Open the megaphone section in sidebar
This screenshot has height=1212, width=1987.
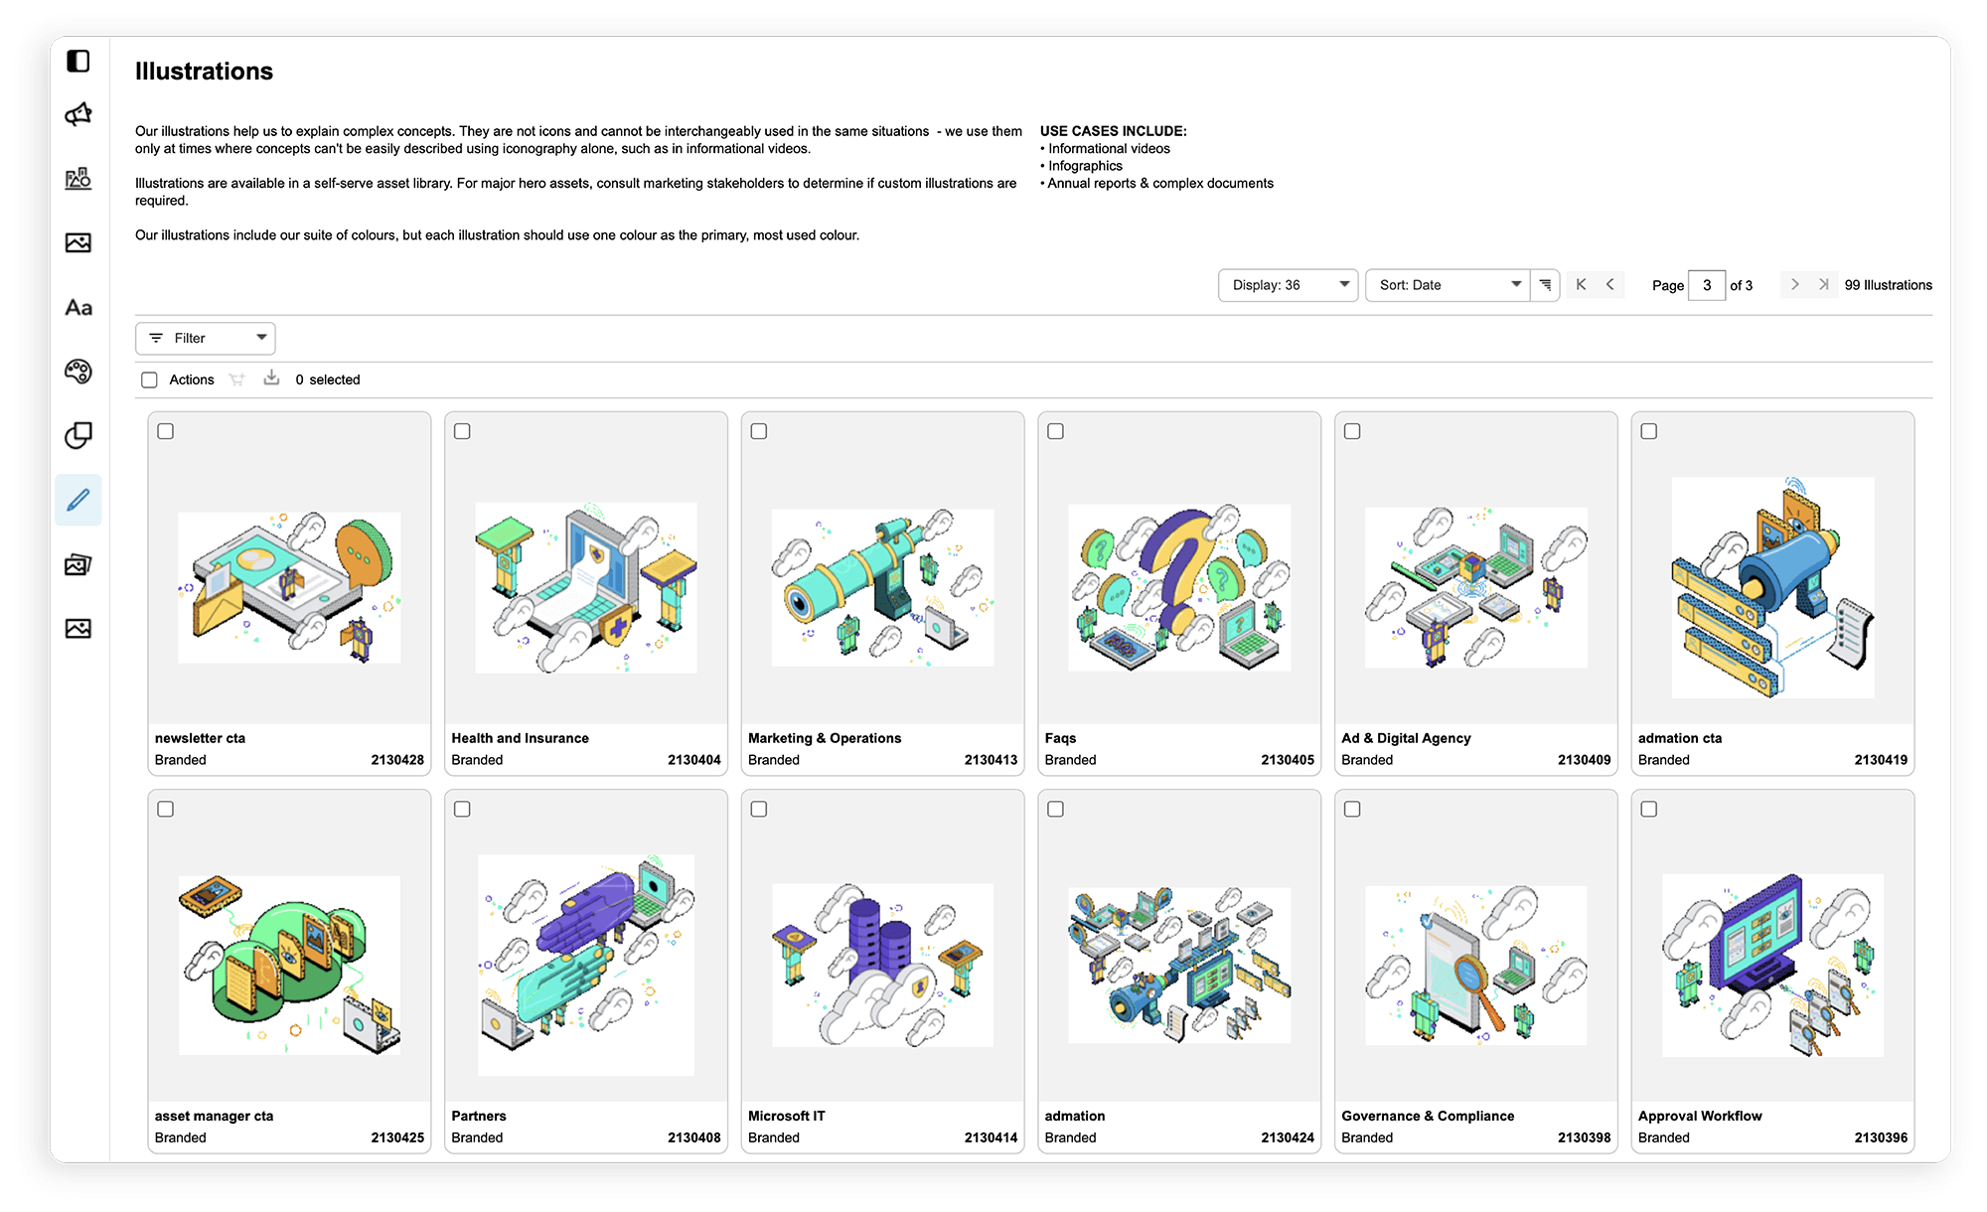tap(78, 115)
